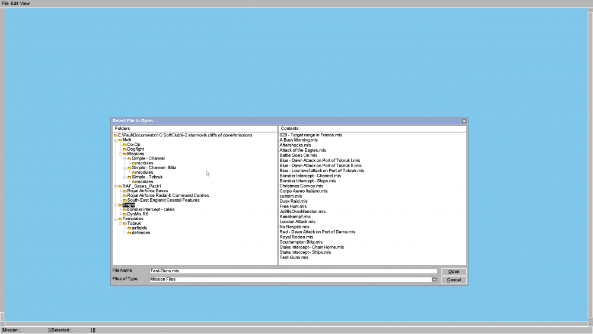Select Royal Airforce Radar & Command Centres folder
The image size is (593, 334).
point(168,196)
